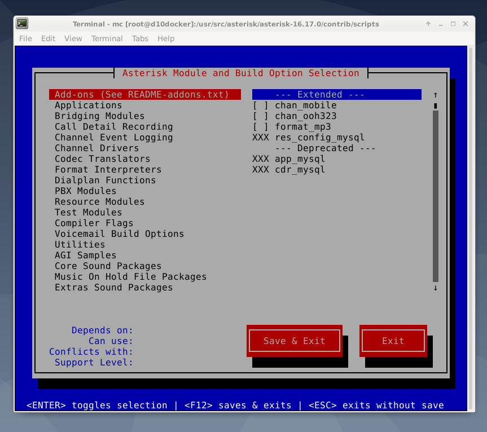Open the View menu

pyautogui.click(x=73, y=38)
